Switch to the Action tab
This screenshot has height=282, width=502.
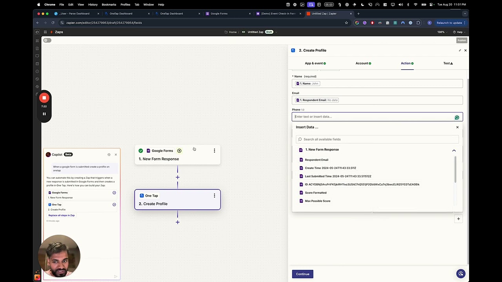(x=407, y=63)
